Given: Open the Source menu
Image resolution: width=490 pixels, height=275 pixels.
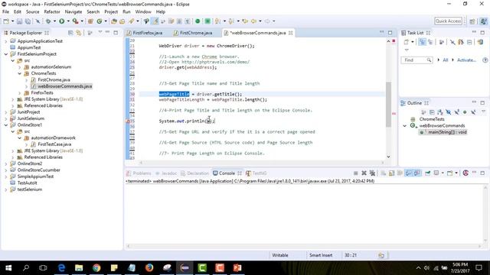Looking at the screenshot, I should tap(32, 12).
